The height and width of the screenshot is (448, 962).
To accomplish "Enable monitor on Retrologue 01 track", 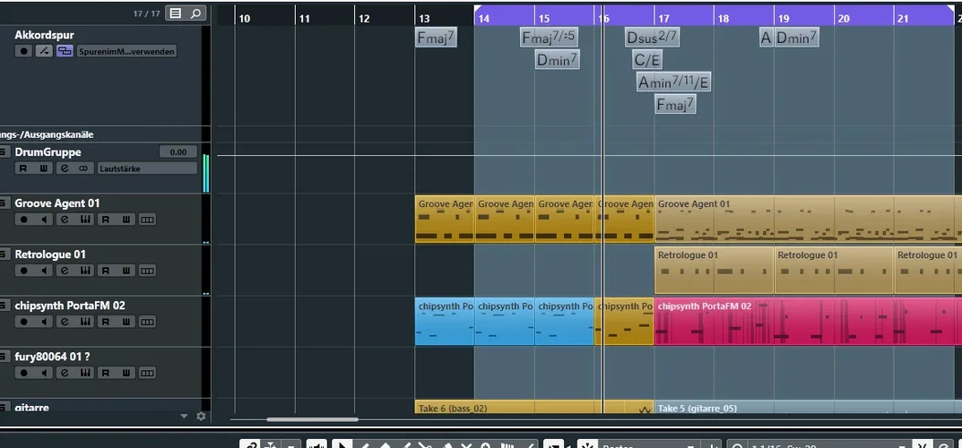I will (x=43, y=271).
